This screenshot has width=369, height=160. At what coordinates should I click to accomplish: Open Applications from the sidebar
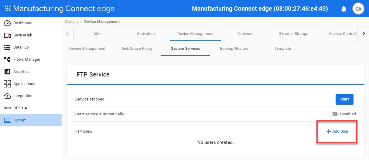click(31, 84)
